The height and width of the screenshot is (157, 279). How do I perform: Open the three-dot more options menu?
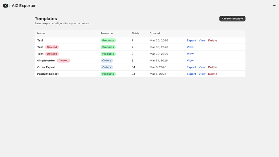click(274, 6)
